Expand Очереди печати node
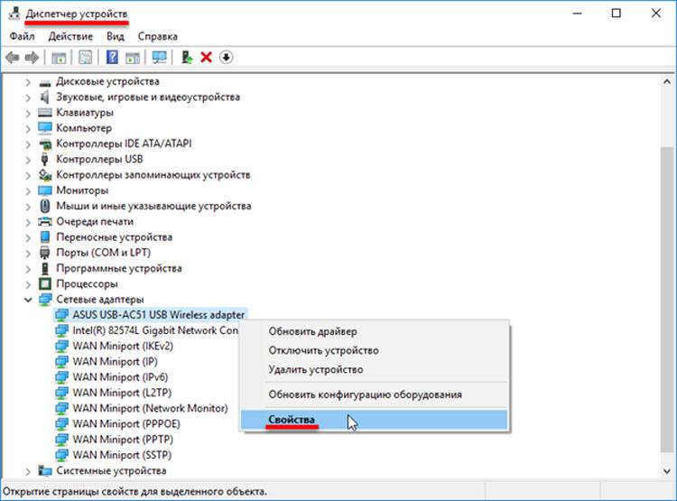 pos(28,222)
